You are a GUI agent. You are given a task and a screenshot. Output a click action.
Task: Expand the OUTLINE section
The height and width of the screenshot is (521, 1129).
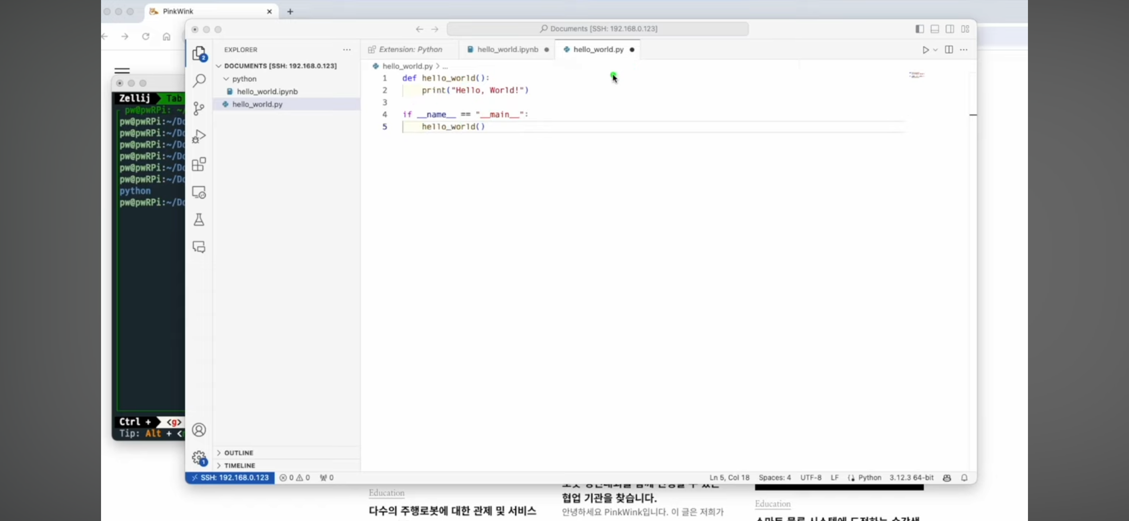coord(238,452)
